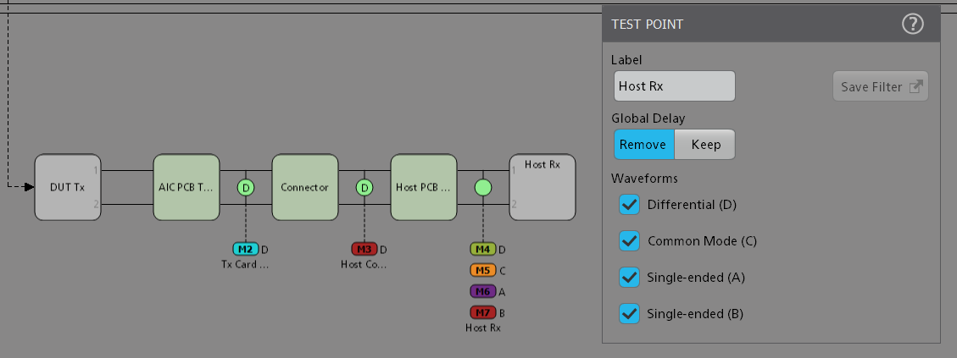
Task: Select test point after Connector block
Action: click(x=364, y=187)
